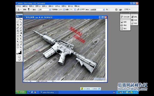The image size is (154, 96).
Task: Select the Crop tool
Action: pyautogui.click(x=18, y=25)
